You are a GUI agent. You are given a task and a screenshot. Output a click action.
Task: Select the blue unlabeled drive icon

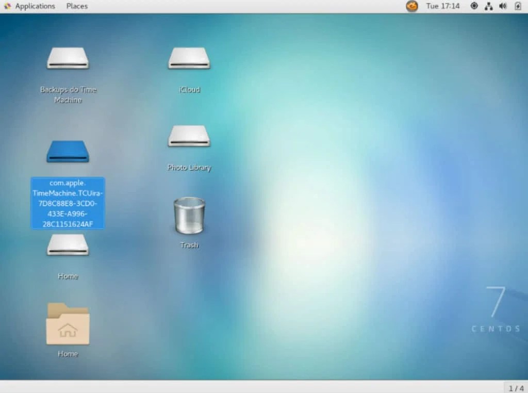(x=68, y=151)
